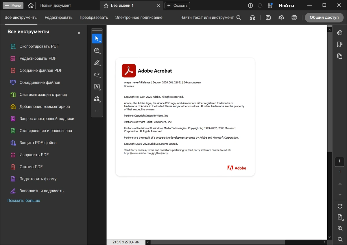The image size is (347, 245).
Task: Grab the quick toolbar handle bar
Action: [97, 30]
